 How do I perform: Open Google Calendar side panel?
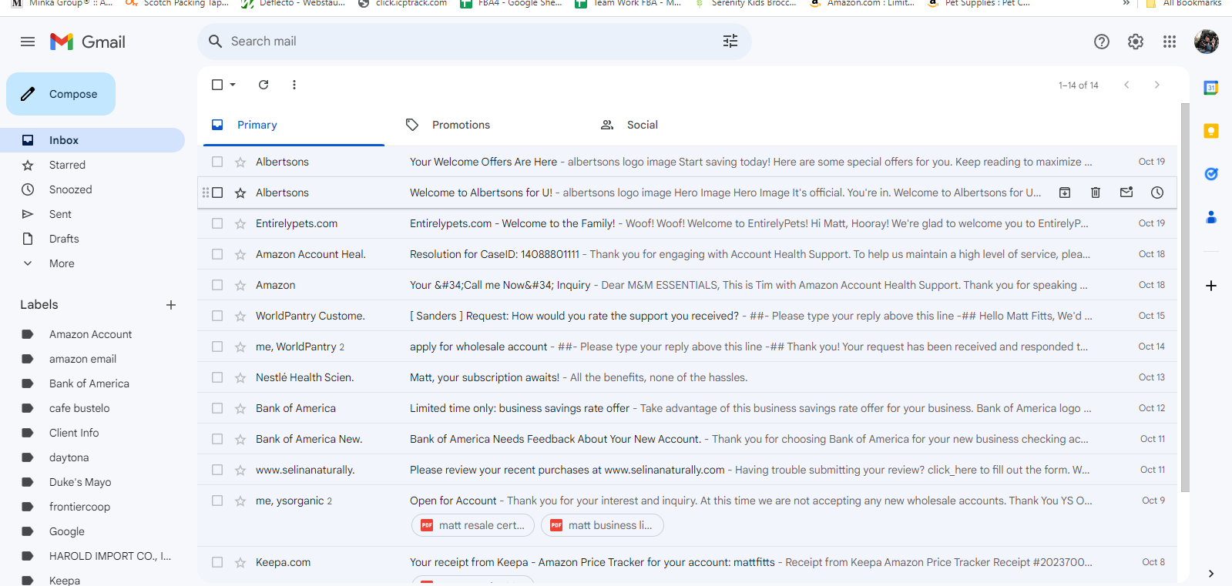pyautogui.click(x=1211, y=88)
